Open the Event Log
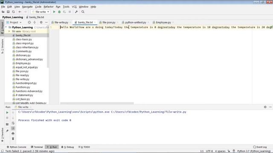Viewport: 273px width, 153px height. (260, 147)
